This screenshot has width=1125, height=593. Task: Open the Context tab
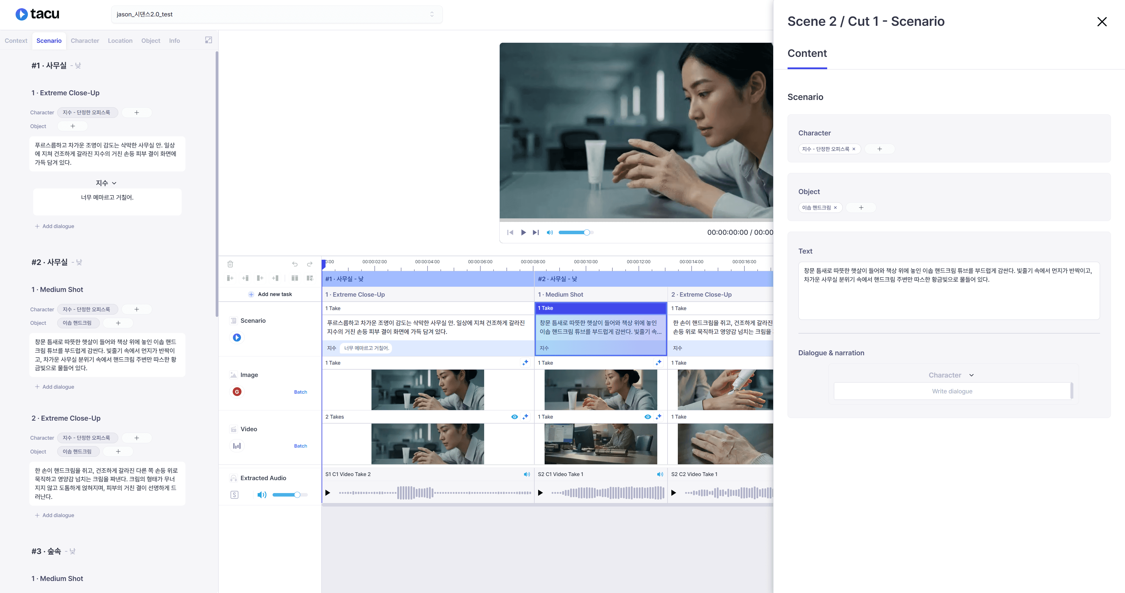pos(16,40)
